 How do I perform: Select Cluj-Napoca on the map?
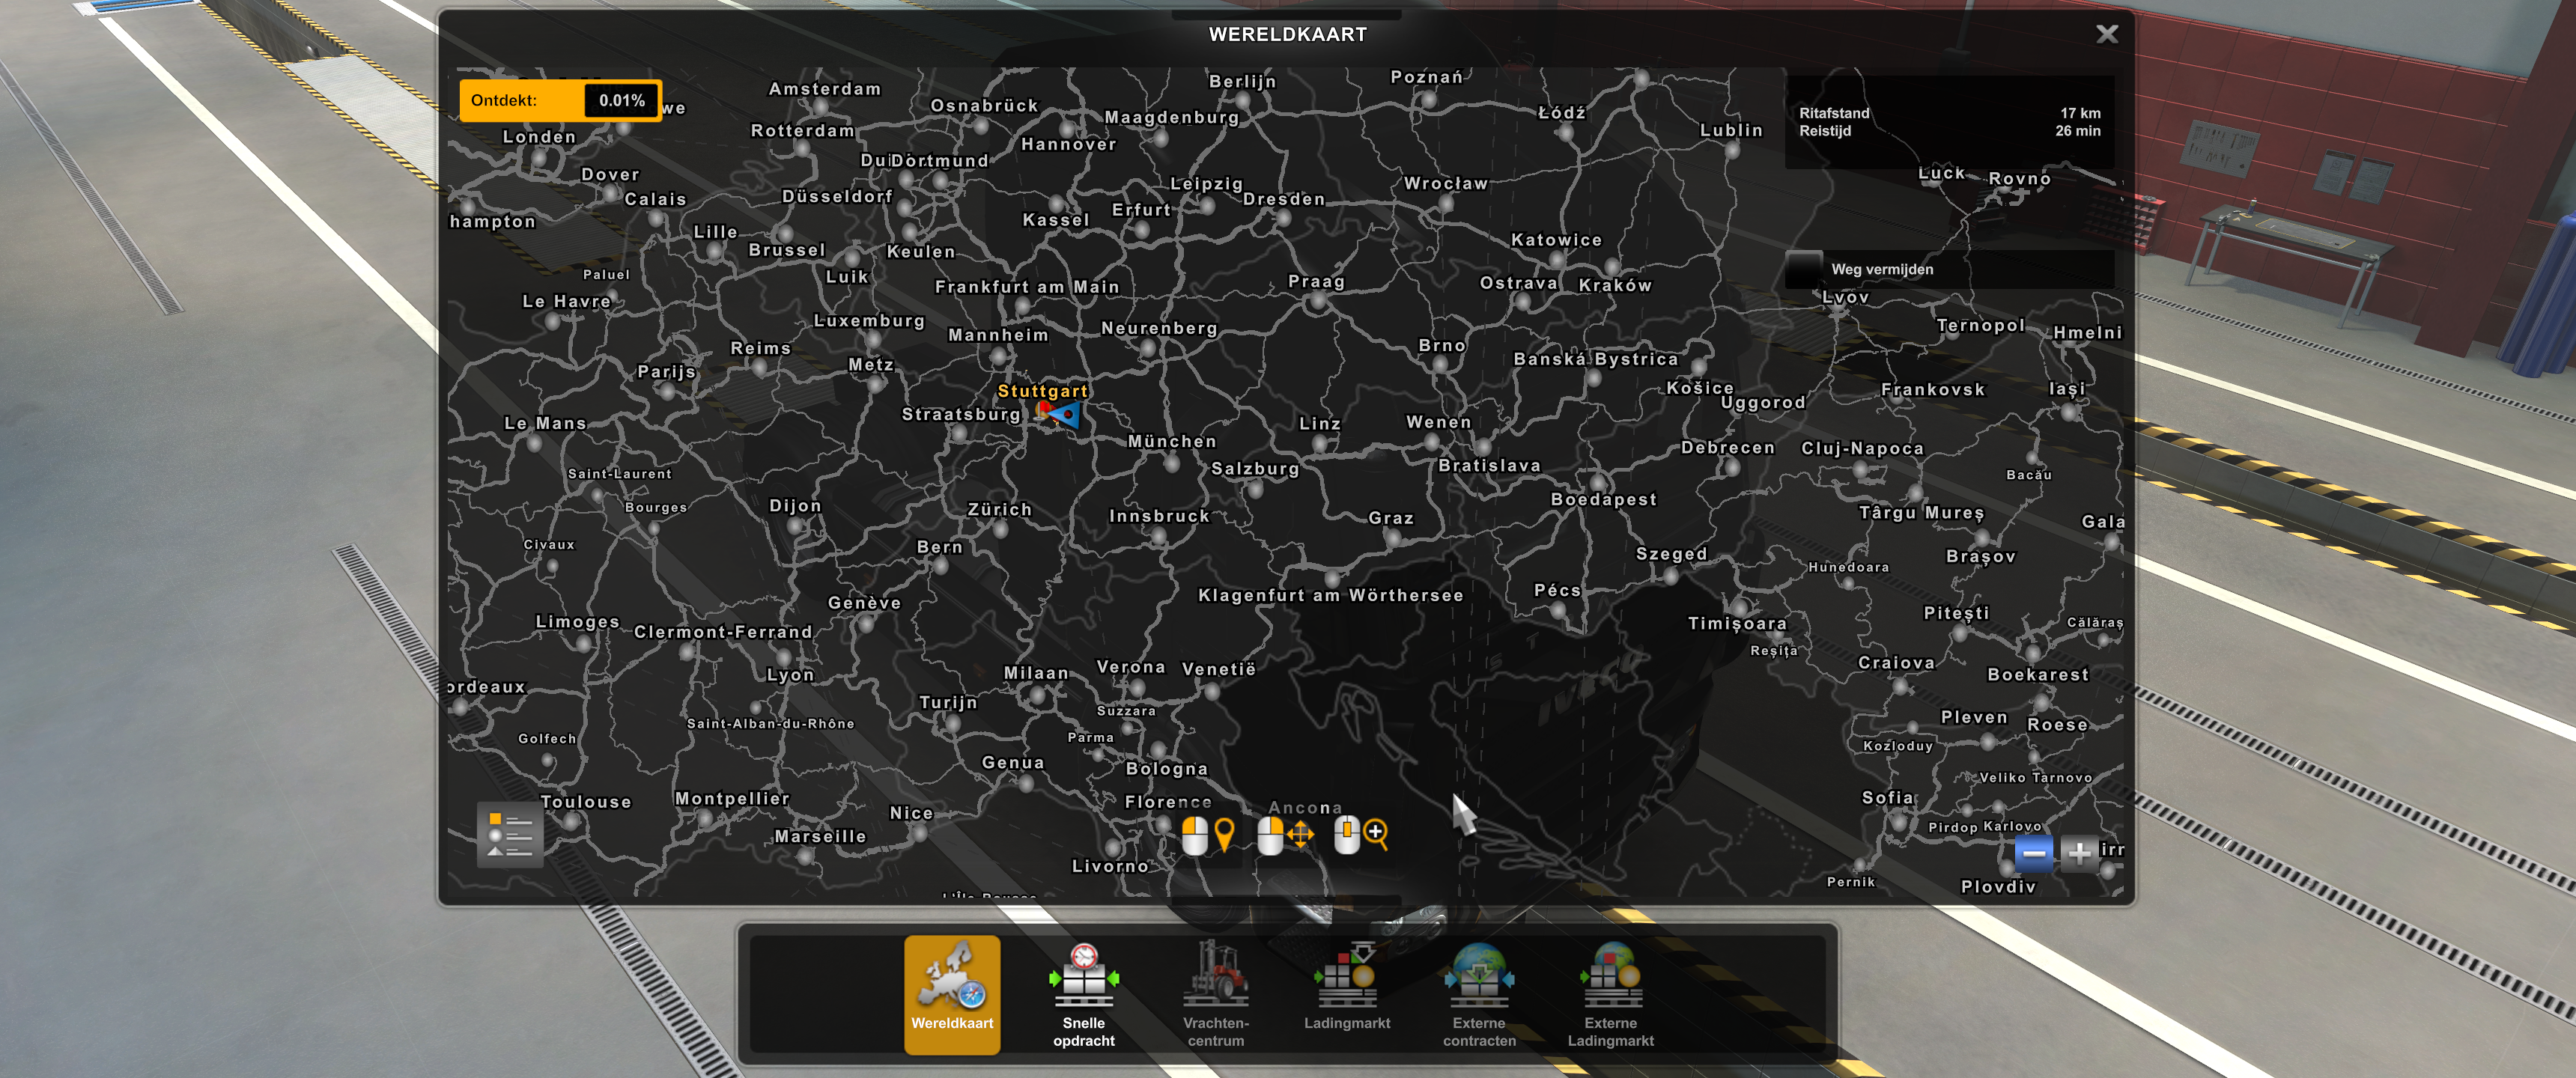[x=1863, y=448]
